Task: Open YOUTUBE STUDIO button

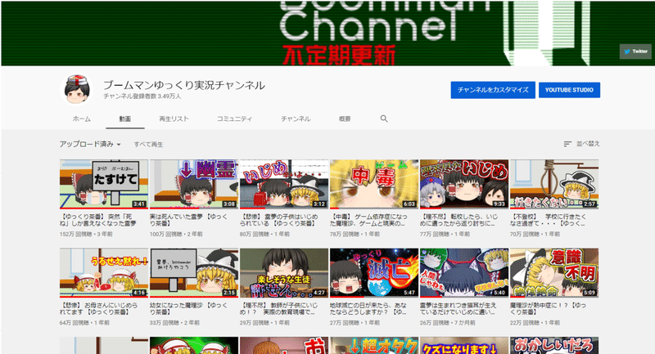Action: [569, 90]
